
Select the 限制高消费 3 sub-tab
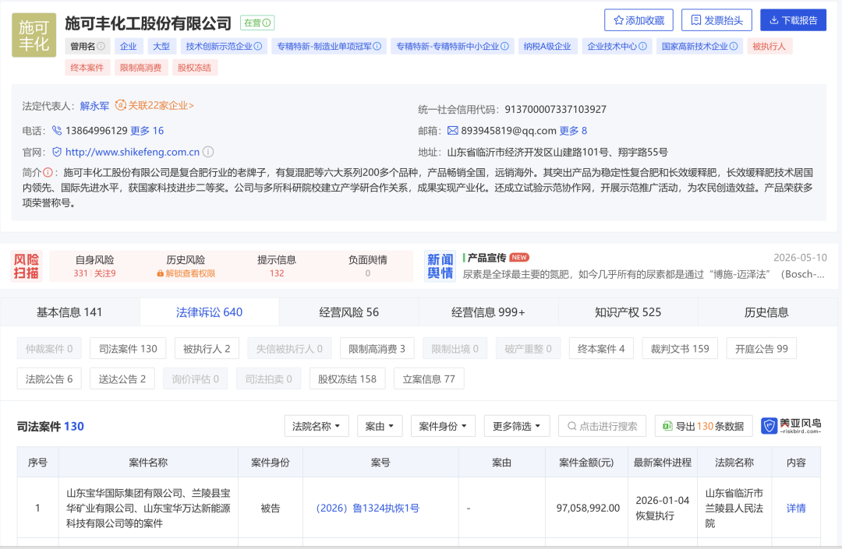[377, 349]
